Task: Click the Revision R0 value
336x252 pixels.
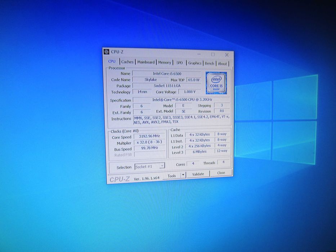Action: 222,111
